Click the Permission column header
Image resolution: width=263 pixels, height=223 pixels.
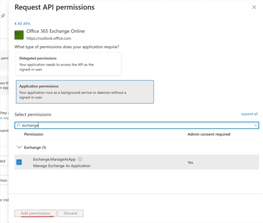[34, 134]
